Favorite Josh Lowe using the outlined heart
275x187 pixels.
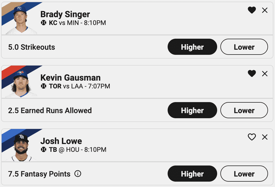tap(252, 137)
